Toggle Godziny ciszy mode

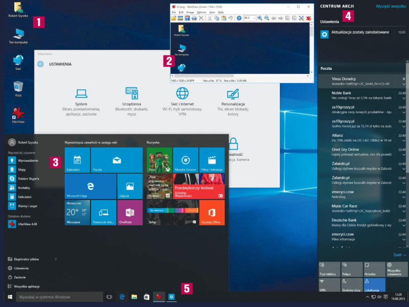click(352, 285)
